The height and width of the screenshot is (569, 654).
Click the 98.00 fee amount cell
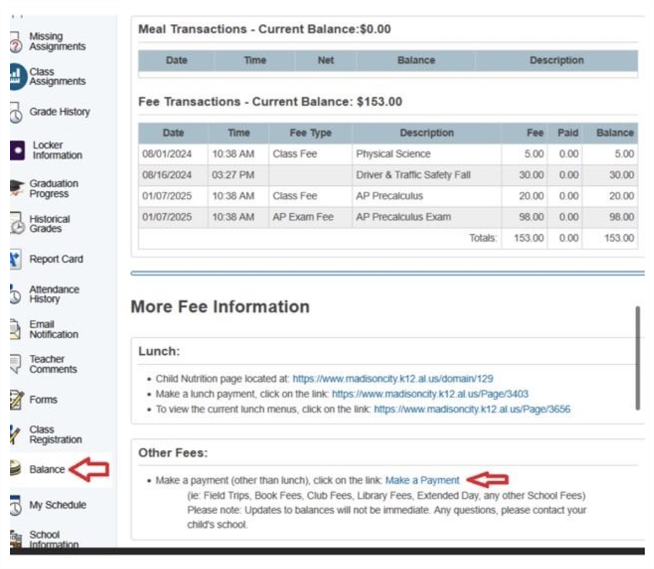(524, 217)
